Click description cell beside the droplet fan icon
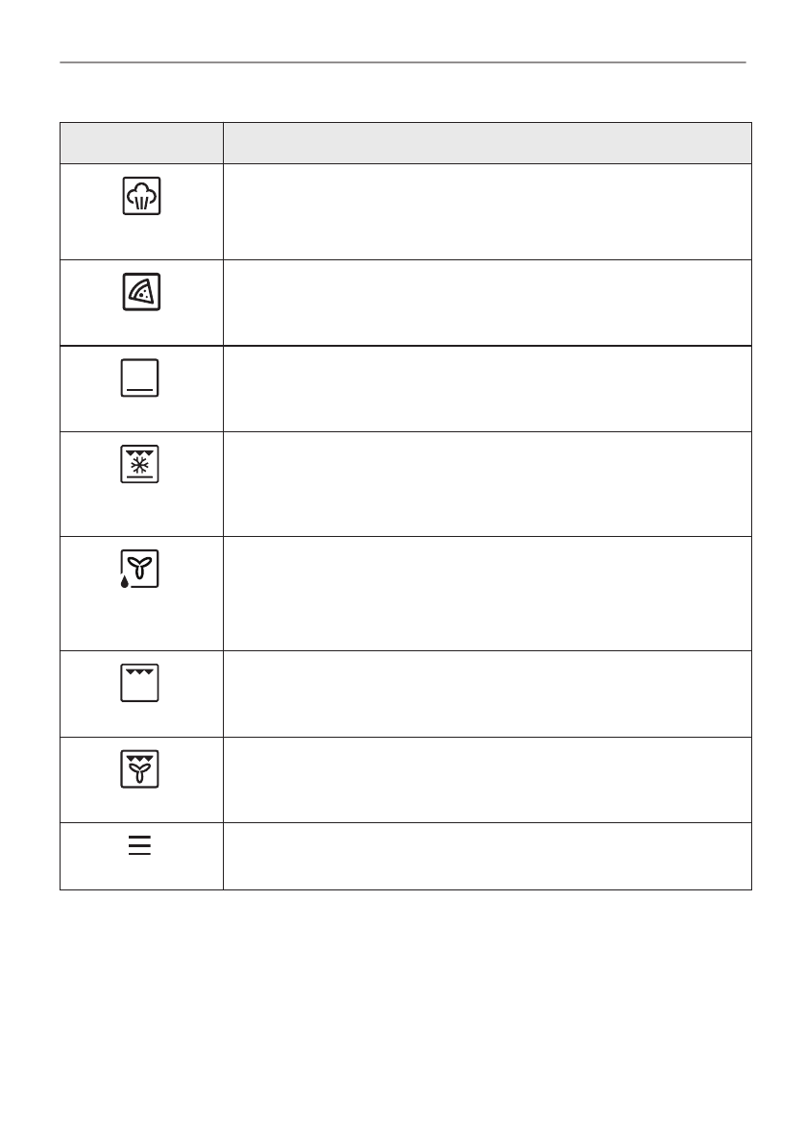The height and width of the screenshot is (1144, 806). coord(487,593)
